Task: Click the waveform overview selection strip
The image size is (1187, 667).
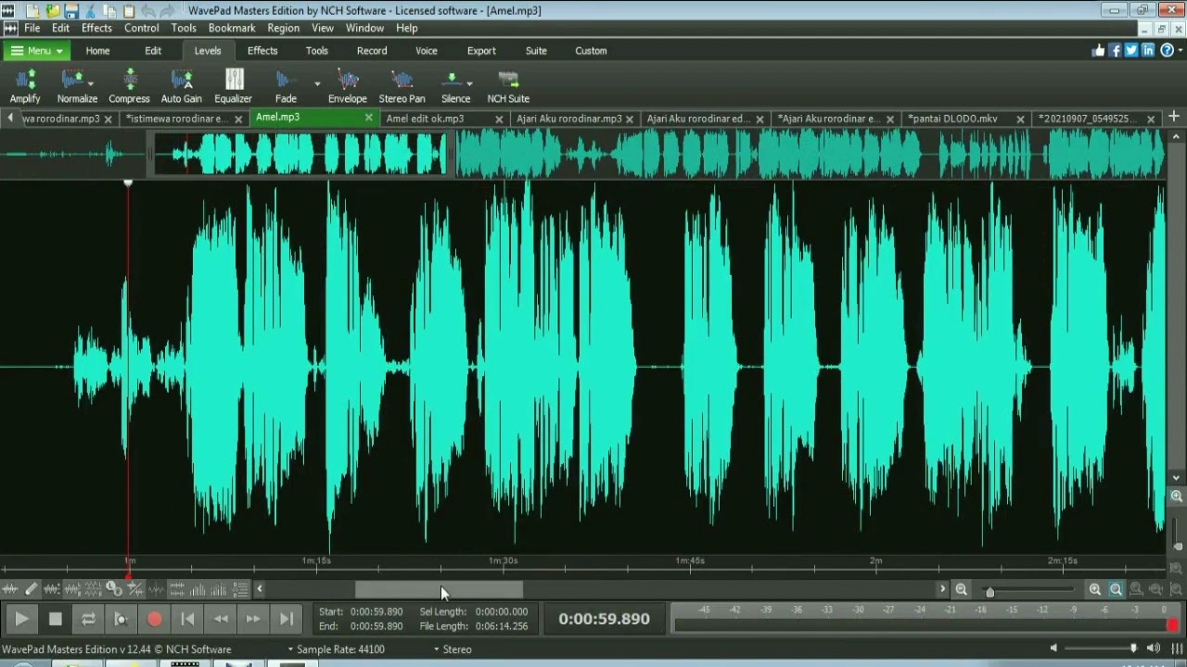Action: [300, 154]
